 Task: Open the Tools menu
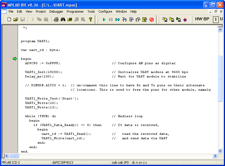[x=91, y=11]
